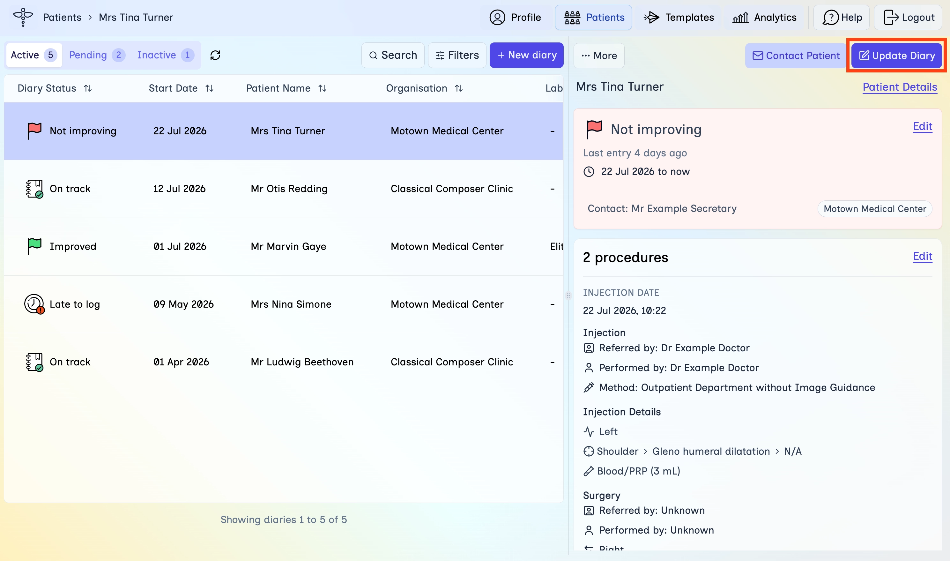Click Gleno humeral dilatation text
950x561 pixels.
711,451
